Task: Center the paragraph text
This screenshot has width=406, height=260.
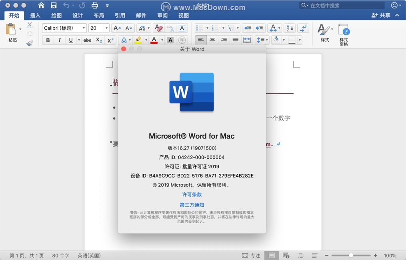Action: pos(212,40)
